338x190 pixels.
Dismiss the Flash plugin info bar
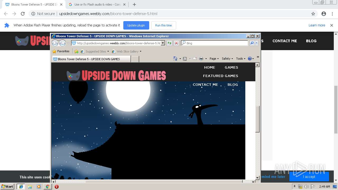click(332, 25)
